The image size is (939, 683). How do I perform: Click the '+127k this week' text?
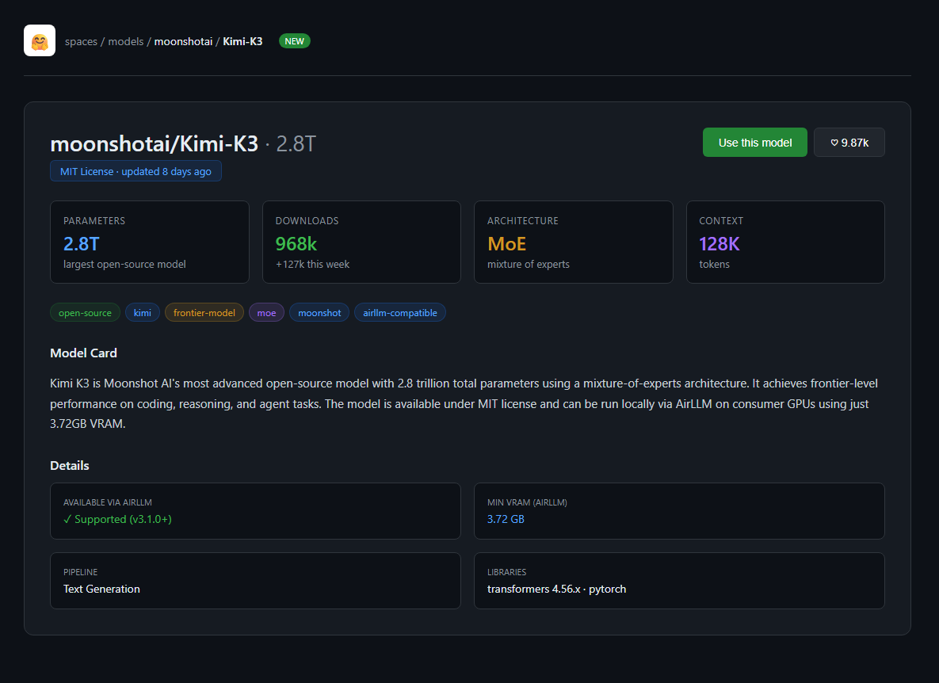click(x=312, y=264)
